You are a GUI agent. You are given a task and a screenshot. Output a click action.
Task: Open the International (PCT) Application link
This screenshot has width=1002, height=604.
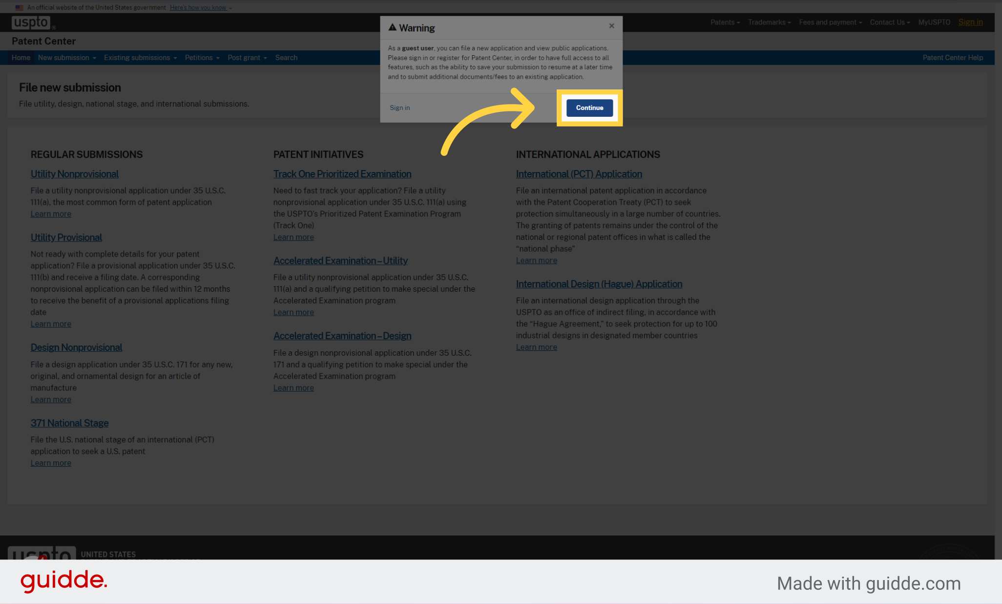click(x=579, y=174)
